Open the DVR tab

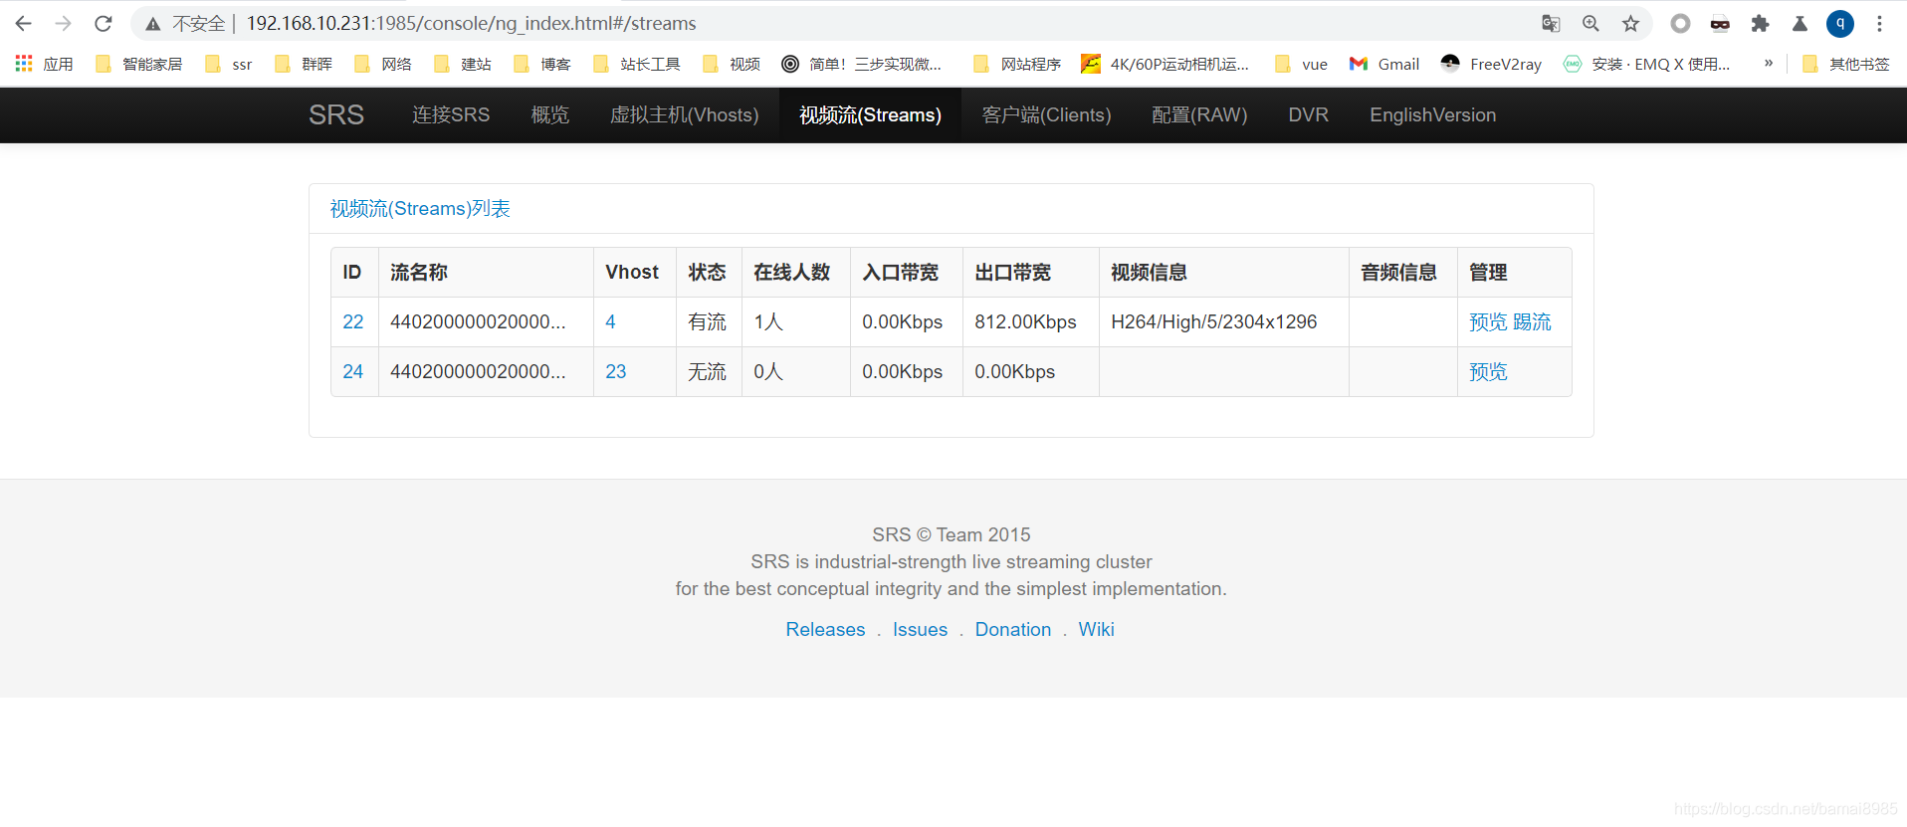pos(1309,114)
